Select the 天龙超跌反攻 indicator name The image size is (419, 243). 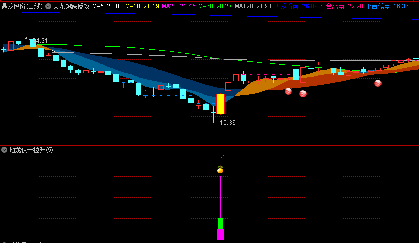click(71, 6)
